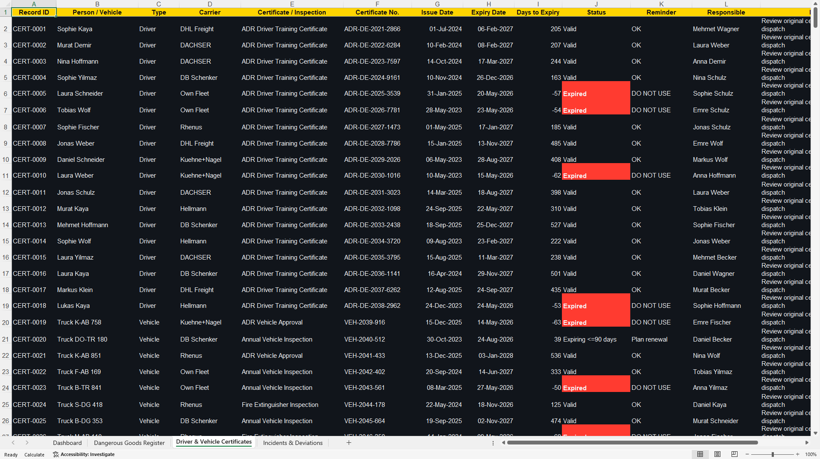This screenshot has height=459, width=820.
Task: Click the Ready status indicator
Action: (x=11, y=455)
